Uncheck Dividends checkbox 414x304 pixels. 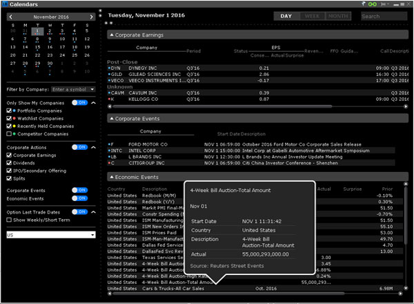(9, 163)
